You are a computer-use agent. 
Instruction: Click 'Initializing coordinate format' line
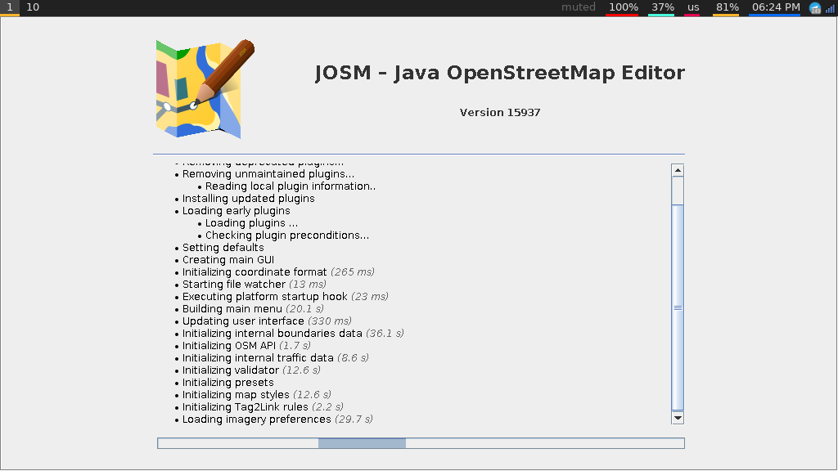click(x=278, y=271)
